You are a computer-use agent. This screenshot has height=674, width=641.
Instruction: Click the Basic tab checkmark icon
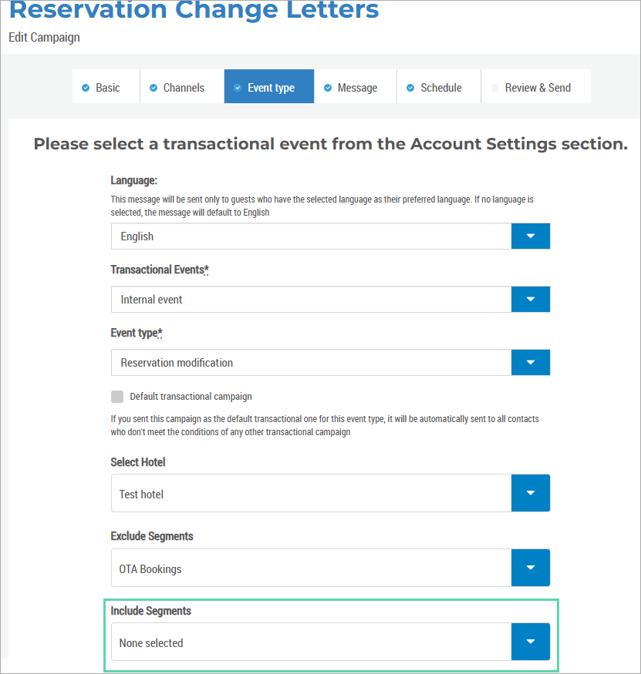[86, 88]
